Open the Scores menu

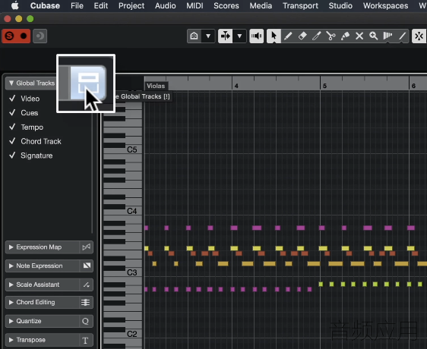226,6
